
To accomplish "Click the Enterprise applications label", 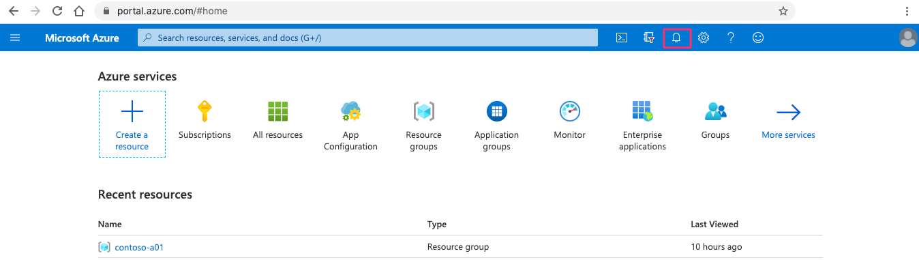I will pyautogui.click(x=642, y=141).
